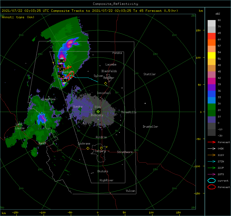Click the Okotoks city label
Image resolution: width=231 pixels, height=216 pixels.
click(103, 171)
